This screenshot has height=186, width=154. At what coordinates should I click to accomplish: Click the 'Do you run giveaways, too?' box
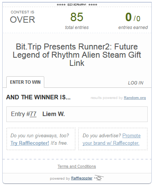tap(41, 139)
